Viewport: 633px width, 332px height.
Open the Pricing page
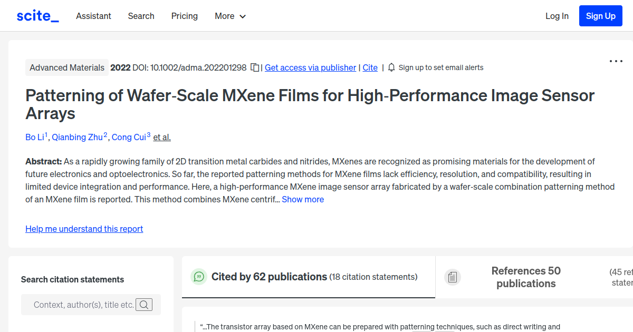coord(184,16)
